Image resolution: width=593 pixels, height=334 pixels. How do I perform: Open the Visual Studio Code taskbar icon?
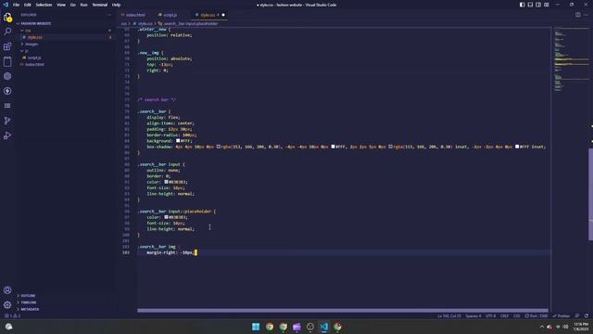point(323,327)
